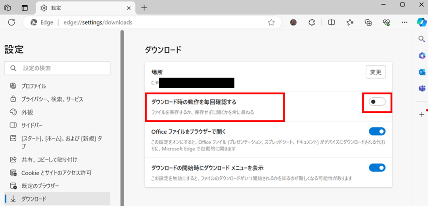Refresh the page
Image resolution: width=428 pixels, height=206 pixels.
click(x=11, y=22)
